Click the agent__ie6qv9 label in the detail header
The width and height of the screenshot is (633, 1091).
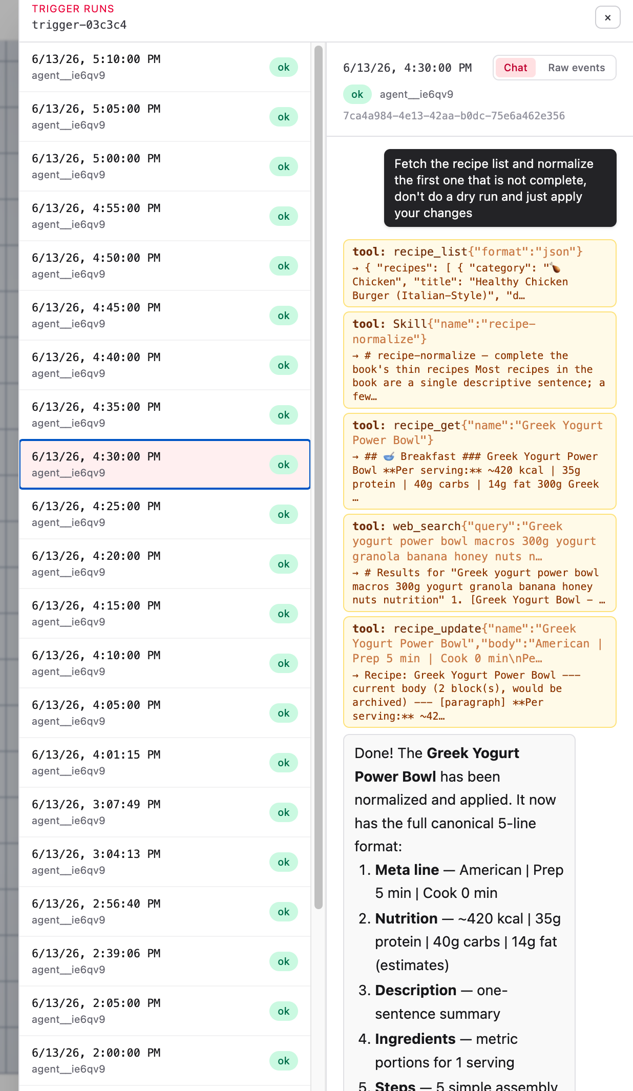(x=416, y=94)
